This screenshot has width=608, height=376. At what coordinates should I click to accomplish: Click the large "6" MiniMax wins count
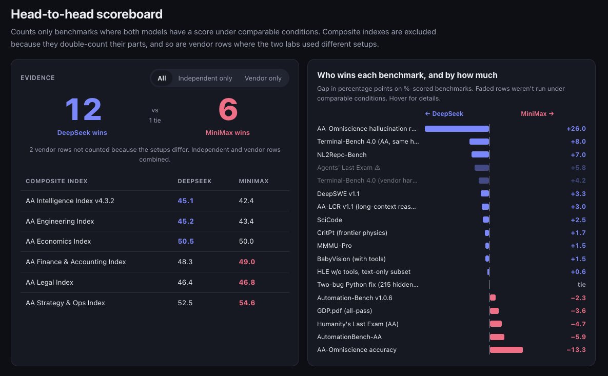pyautogui.click(x=228, y=109)
